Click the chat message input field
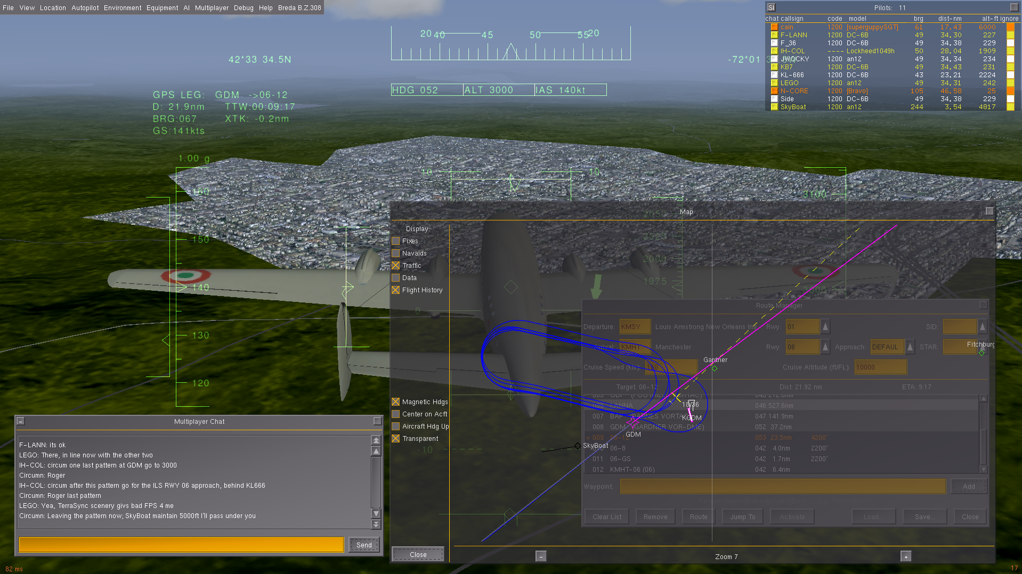The height and width of the screenshot is (574, 1022). point(181,544)
